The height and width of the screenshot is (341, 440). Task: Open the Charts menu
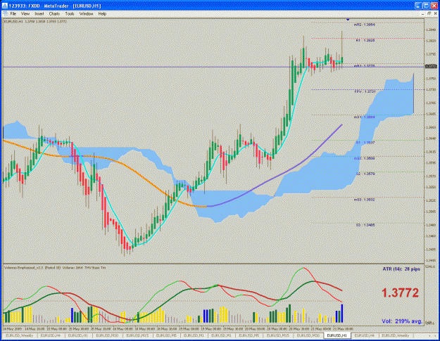pos(54,14)
